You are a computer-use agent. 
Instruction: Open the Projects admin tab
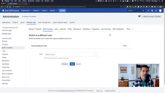click(15, 22)
